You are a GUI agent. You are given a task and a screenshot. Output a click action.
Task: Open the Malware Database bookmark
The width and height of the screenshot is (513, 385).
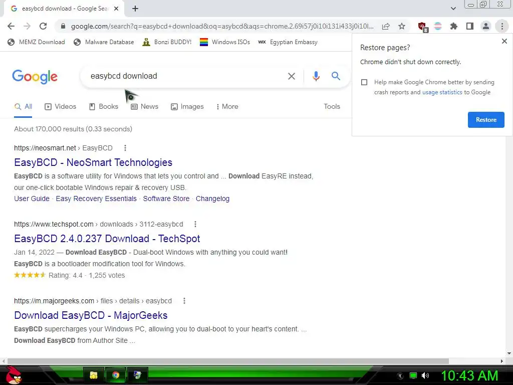(x=104, y=42)
